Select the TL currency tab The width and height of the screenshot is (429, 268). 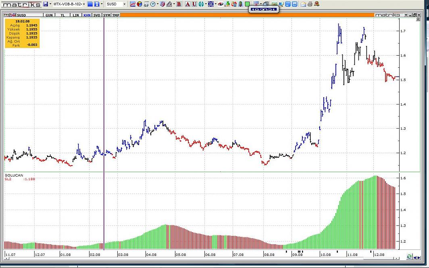point(62,15)
